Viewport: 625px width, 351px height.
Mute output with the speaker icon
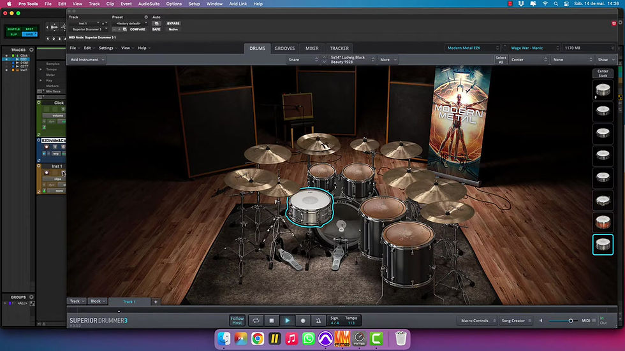pyautogui.click(x=541, y=320)
